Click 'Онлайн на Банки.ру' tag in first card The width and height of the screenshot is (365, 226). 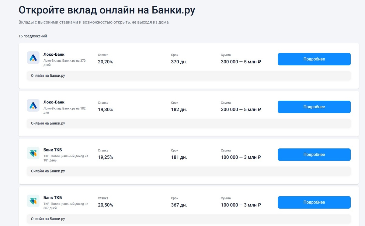point(48,75)
